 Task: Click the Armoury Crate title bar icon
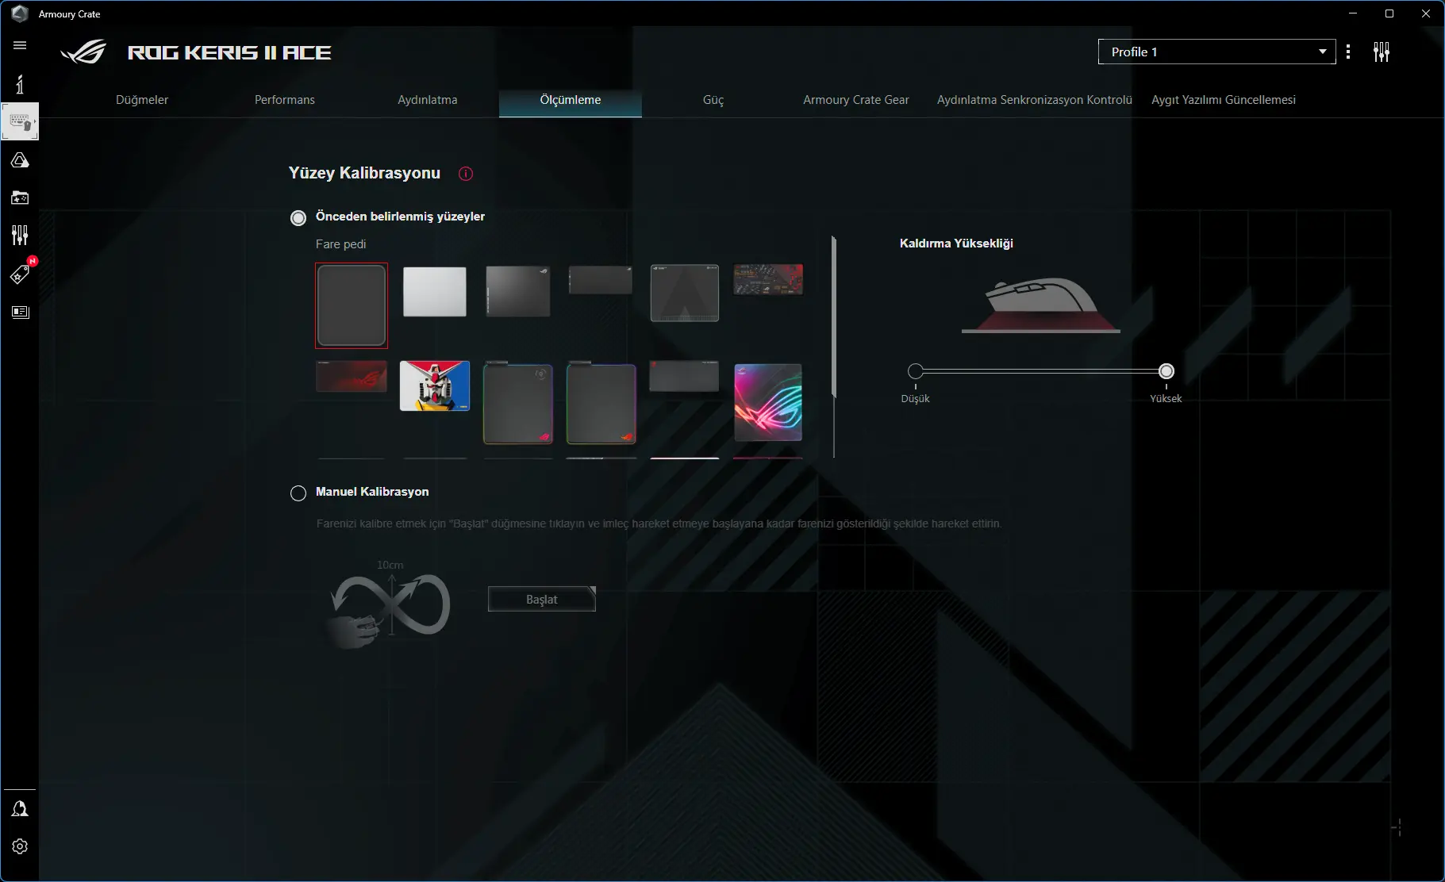pos(20,13)
